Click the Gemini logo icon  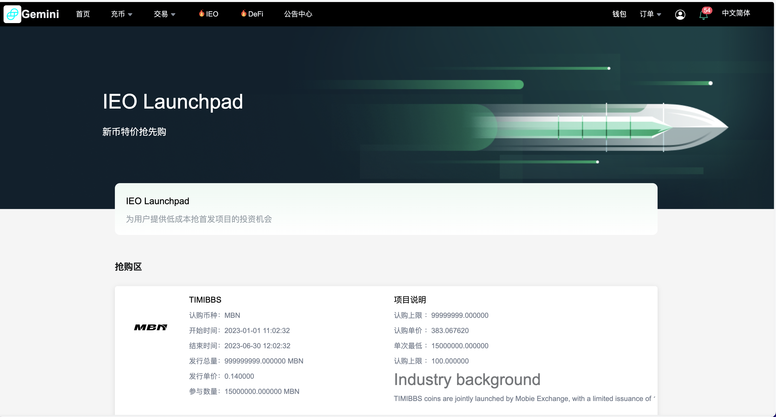click(x=12, y=14)
